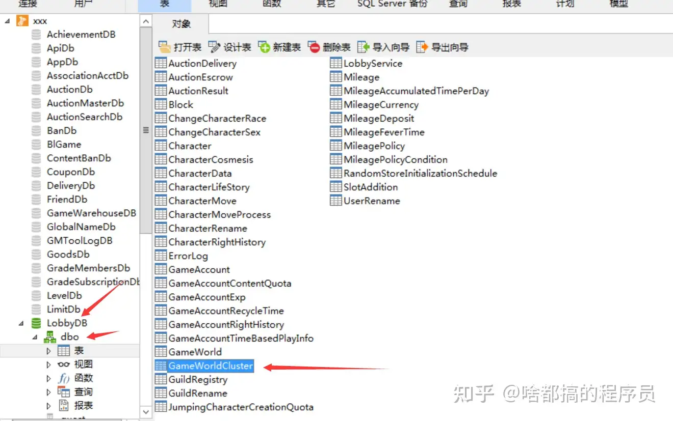Expand the 视图 (views) tree node
The height and width of the screenshot is (421, 673).
[x=49, y=364]
